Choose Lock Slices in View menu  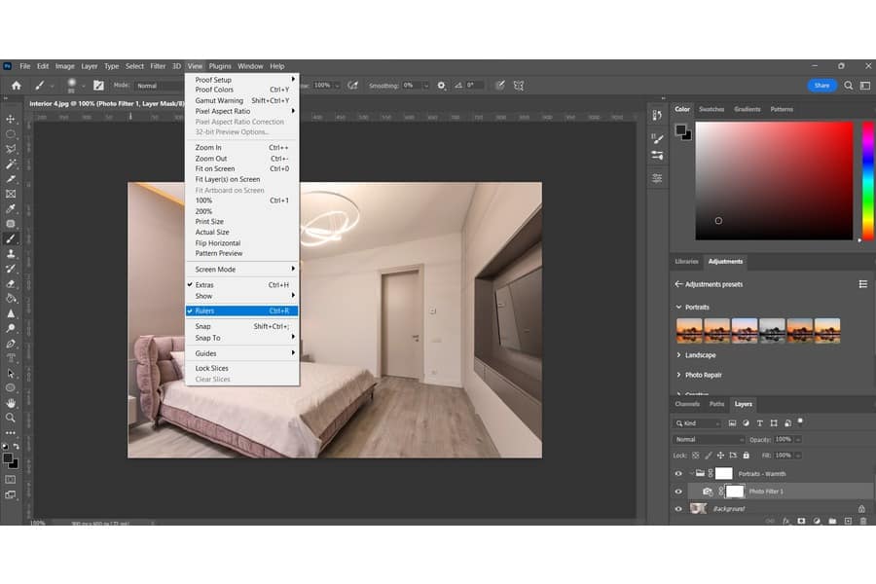242,368
